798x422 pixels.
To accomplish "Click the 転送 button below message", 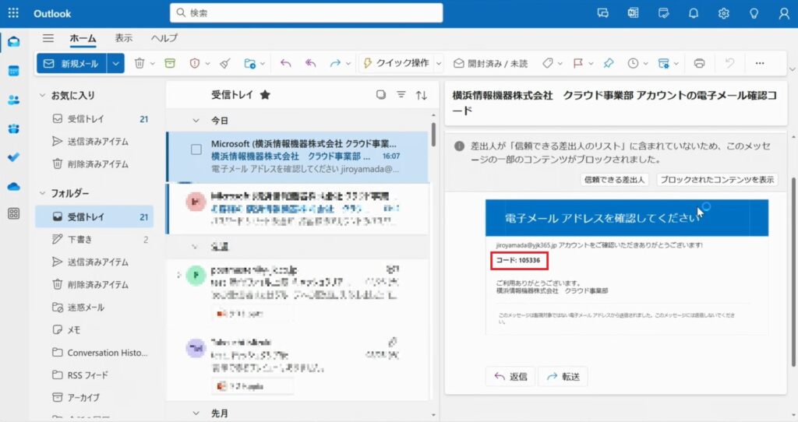I will point(563,376).
